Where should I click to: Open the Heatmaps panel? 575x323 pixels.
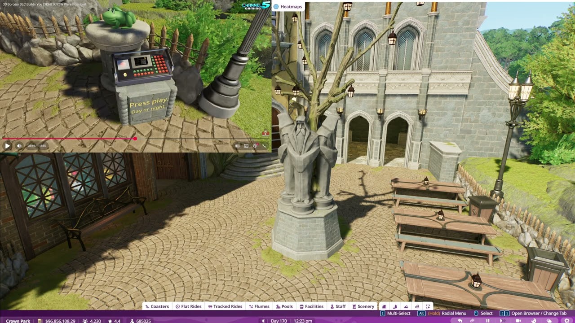click(x=288, y=6)
